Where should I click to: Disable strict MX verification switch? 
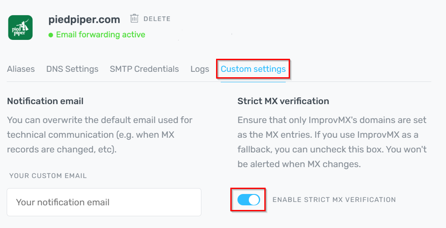248,200
